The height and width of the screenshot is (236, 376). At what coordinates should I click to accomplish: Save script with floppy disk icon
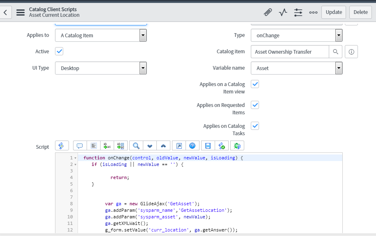coord(208,145)
